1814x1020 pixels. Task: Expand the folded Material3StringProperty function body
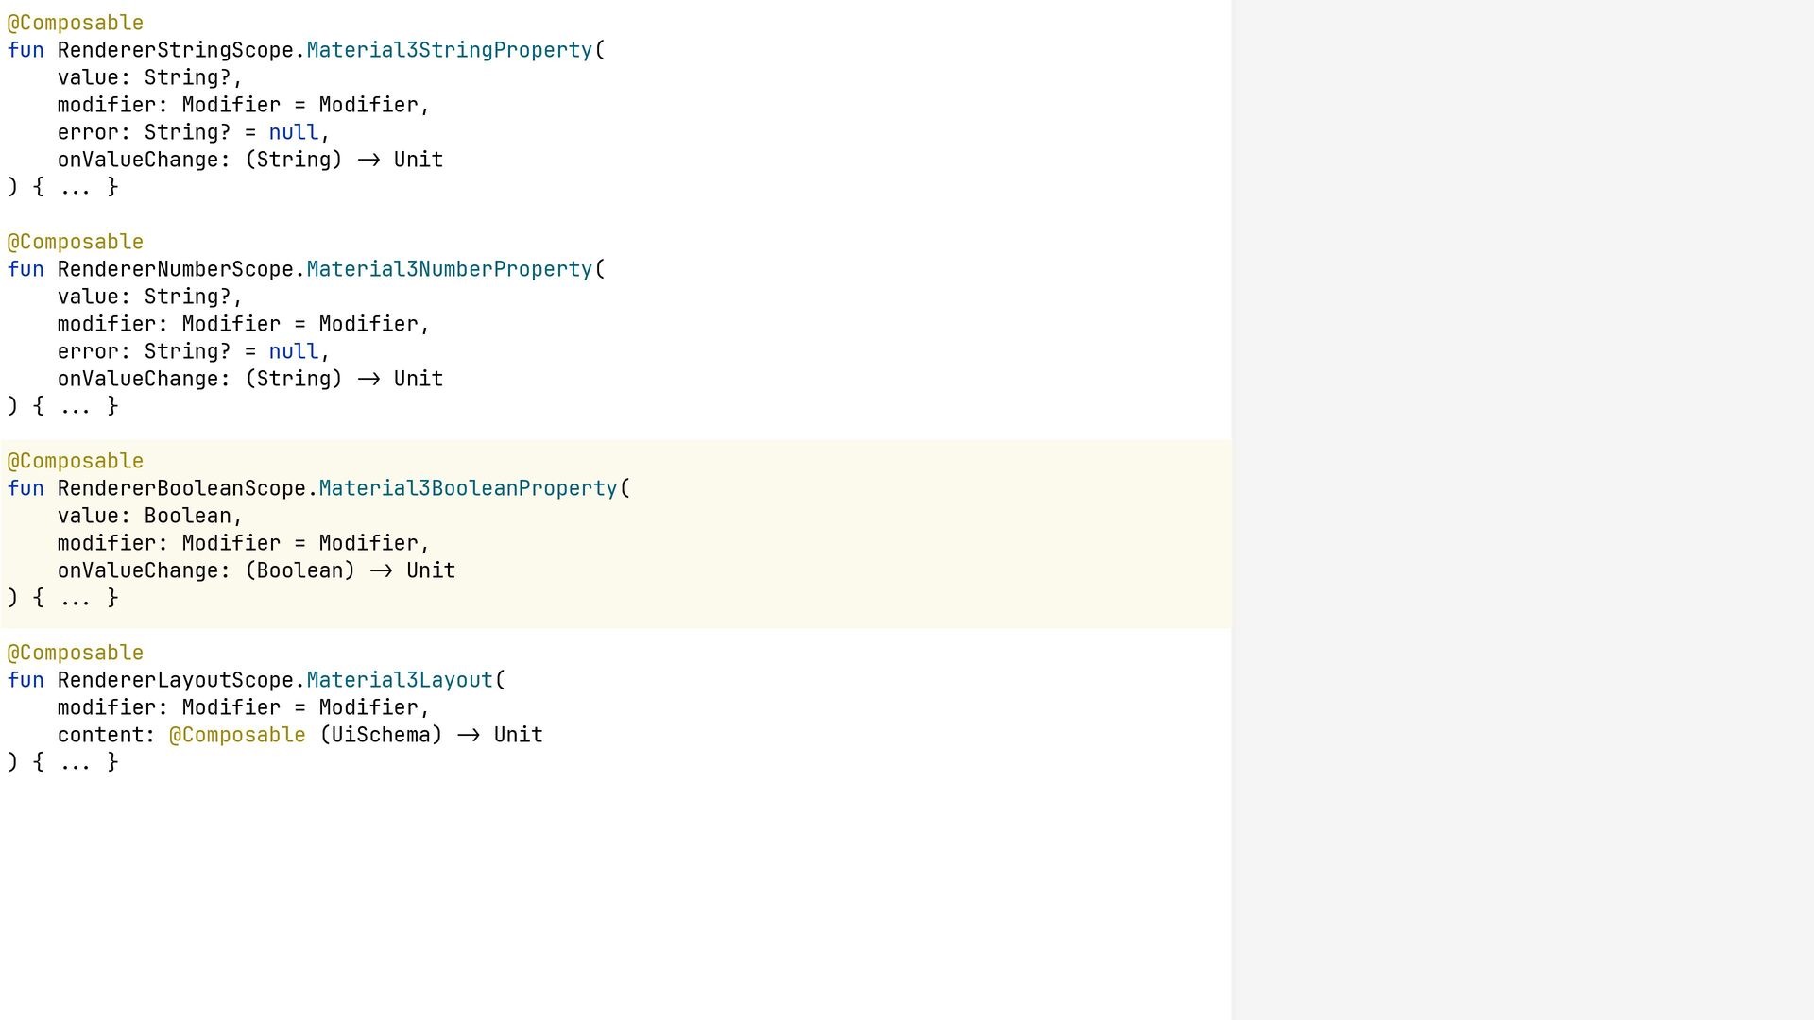point(76,187)
